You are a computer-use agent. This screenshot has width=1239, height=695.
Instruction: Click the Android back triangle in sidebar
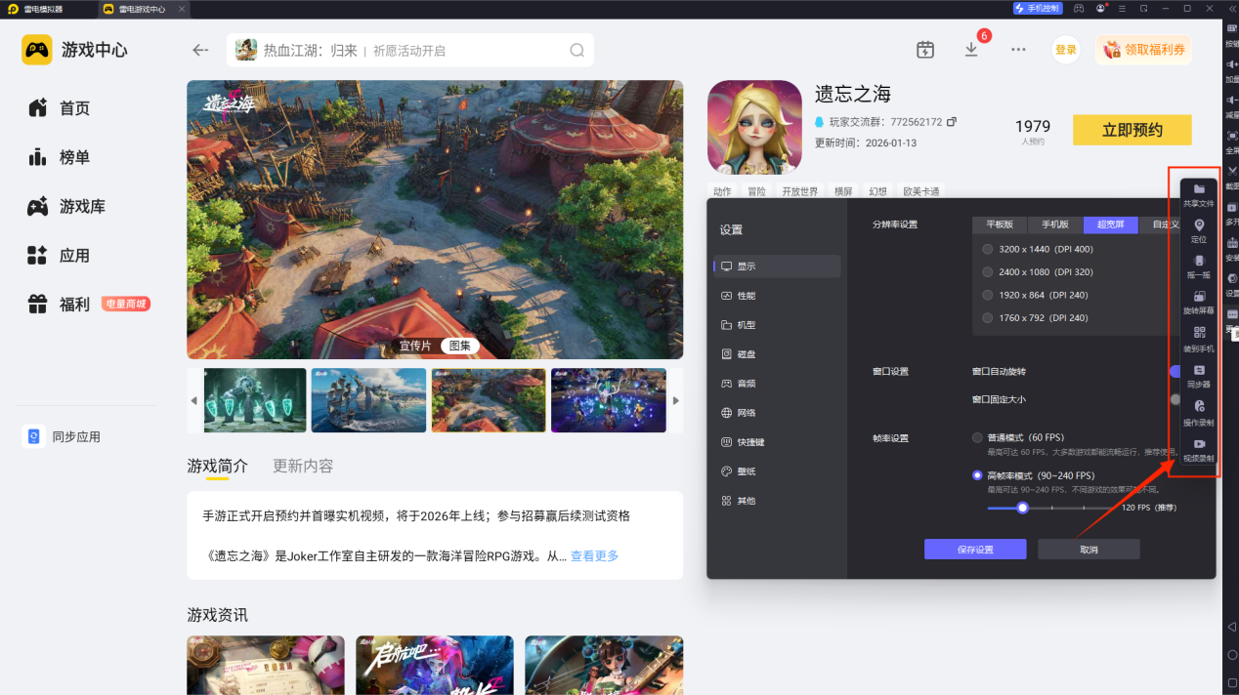[1232, 627]
